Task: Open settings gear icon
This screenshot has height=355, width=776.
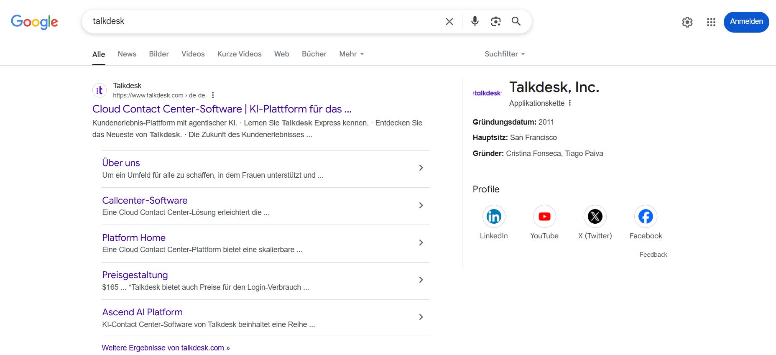Action: [687, 22]
